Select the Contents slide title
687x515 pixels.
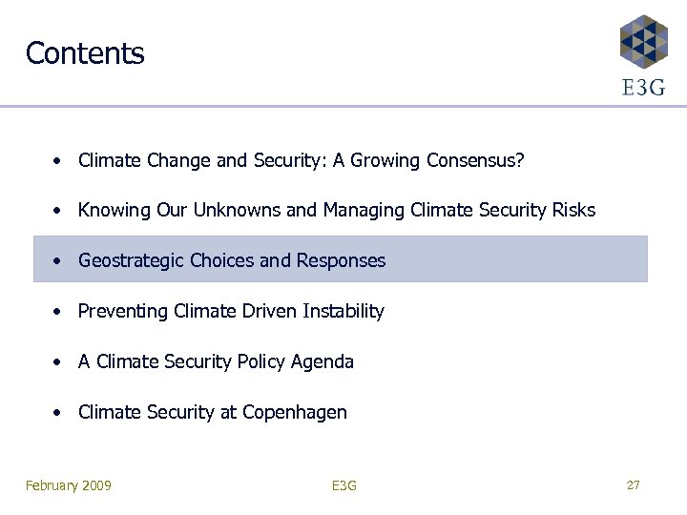[85, 53]
